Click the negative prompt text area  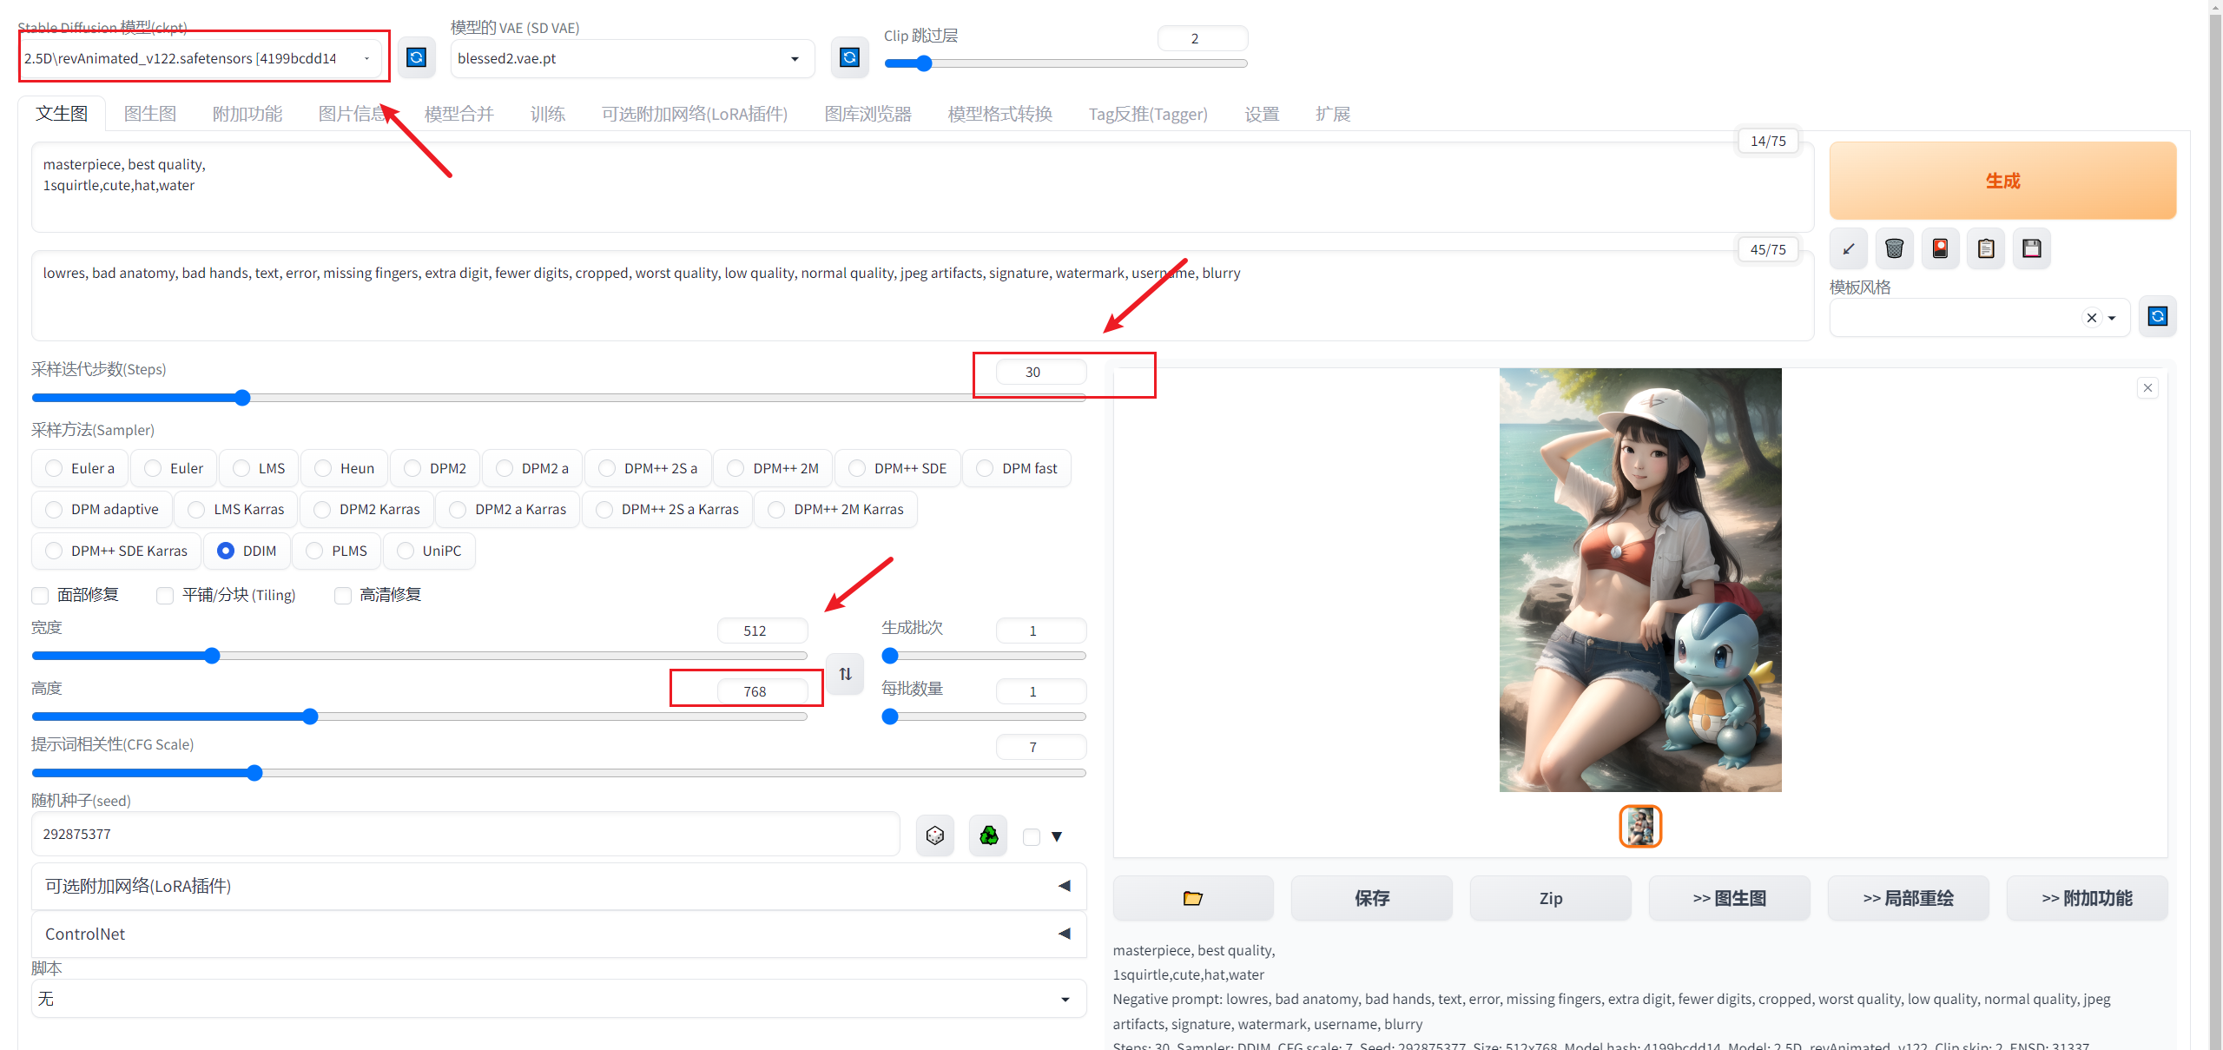coord(922,296)
